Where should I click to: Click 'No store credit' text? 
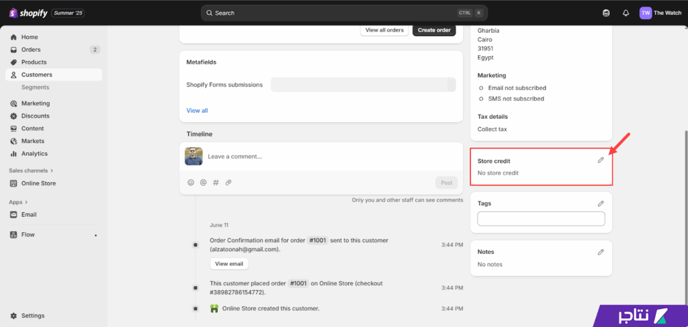coord(498,173)
